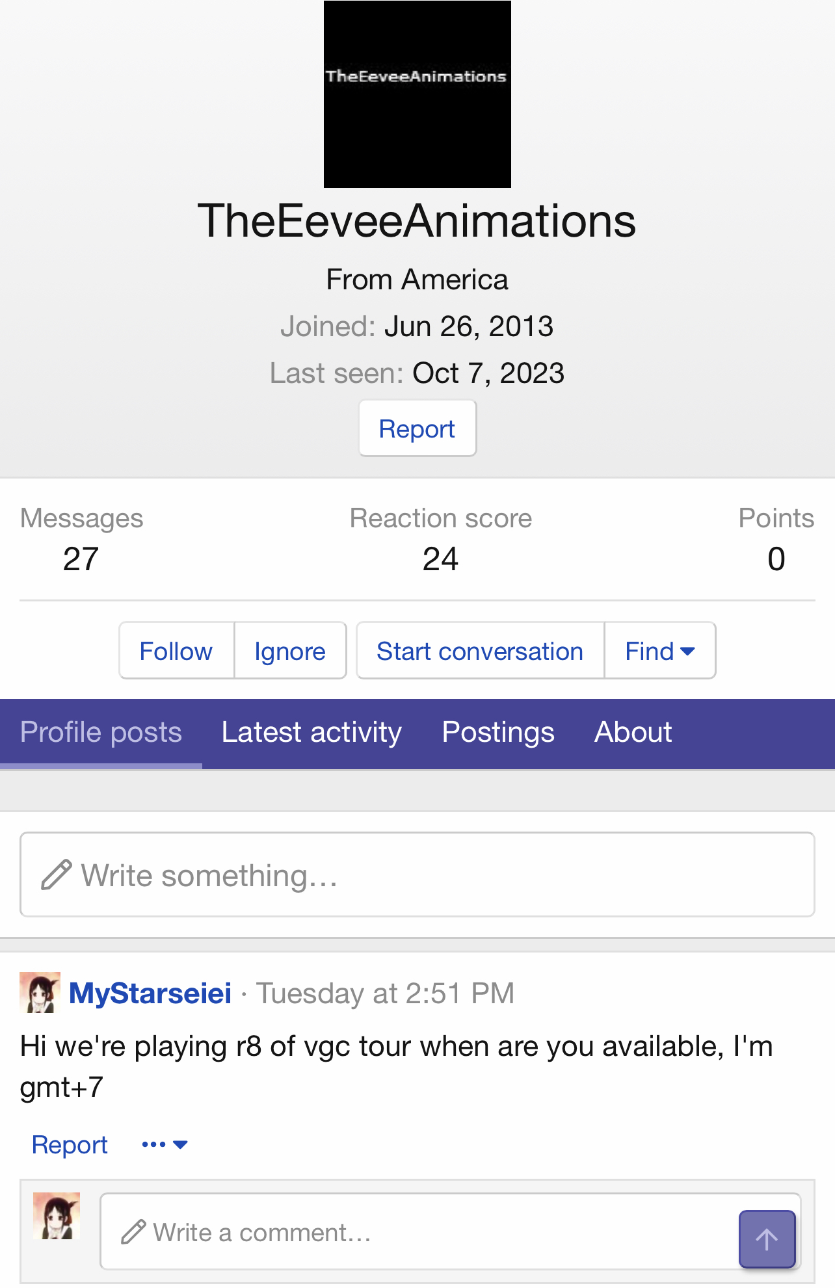Select the Profile posts tab

pyautogui.click(x=101, y=733)
